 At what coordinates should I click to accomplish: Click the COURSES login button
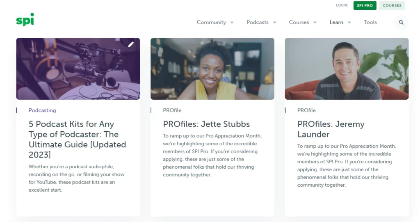pos(392,5)
